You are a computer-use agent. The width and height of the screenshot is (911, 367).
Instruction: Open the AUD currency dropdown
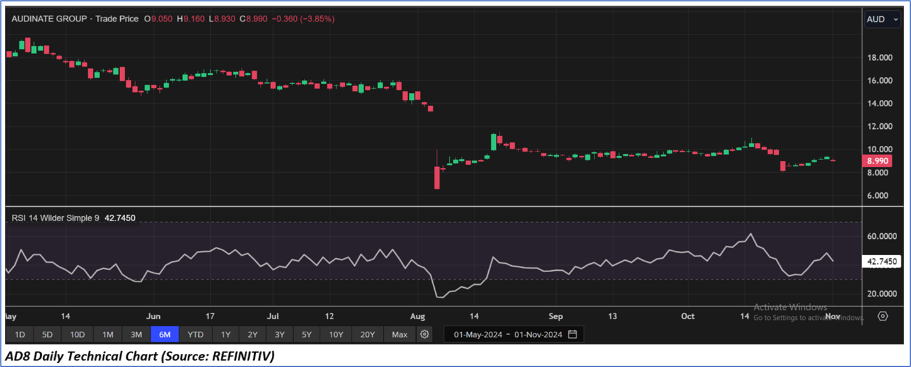click(x=883, y=19)
